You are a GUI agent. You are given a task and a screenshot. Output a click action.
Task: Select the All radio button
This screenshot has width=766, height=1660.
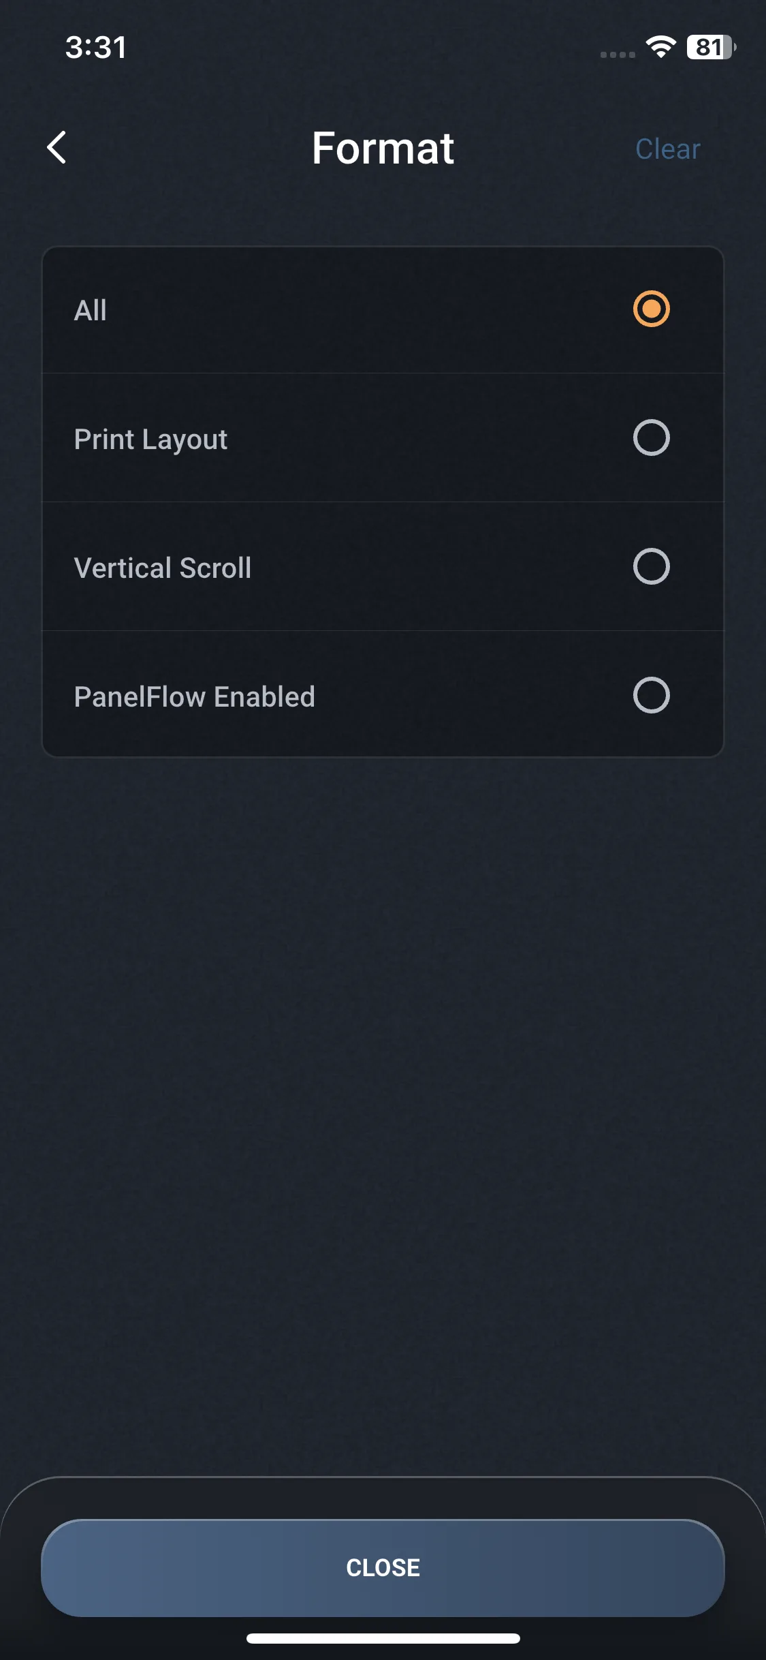(651, 309)
